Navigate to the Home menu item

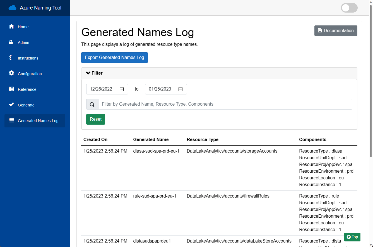point(23,27)
